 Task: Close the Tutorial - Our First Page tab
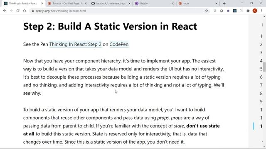point(86,3)
